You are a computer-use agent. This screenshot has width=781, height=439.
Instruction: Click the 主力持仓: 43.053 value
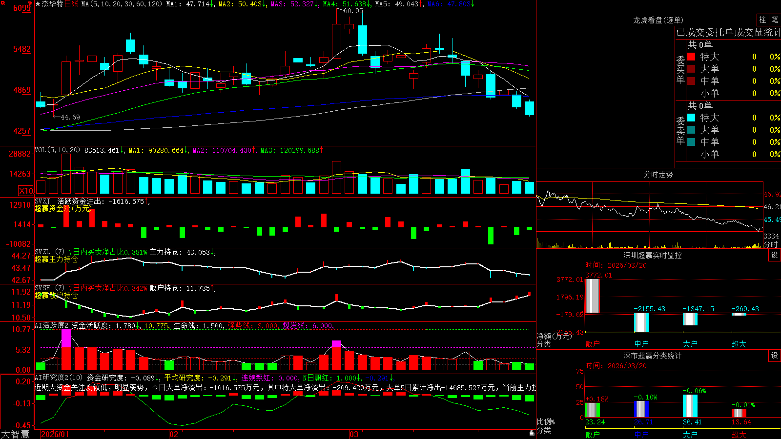181,252
